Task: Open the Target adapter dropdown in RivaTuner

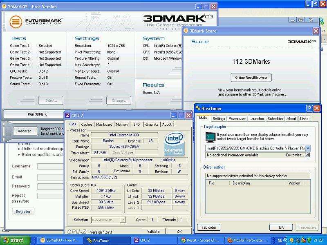Action: (308, 148)
